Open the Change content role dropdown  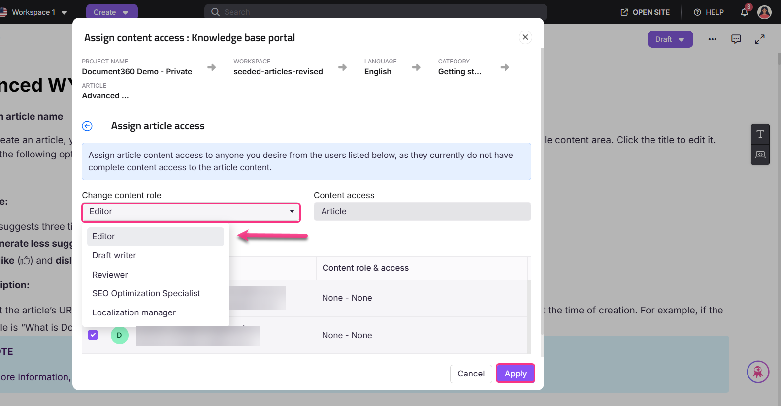point(191,212)
